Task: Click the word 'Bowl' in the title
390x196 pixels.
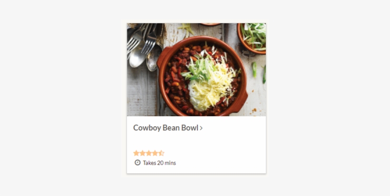Action: pyautogui.click(x=189, y=128)
